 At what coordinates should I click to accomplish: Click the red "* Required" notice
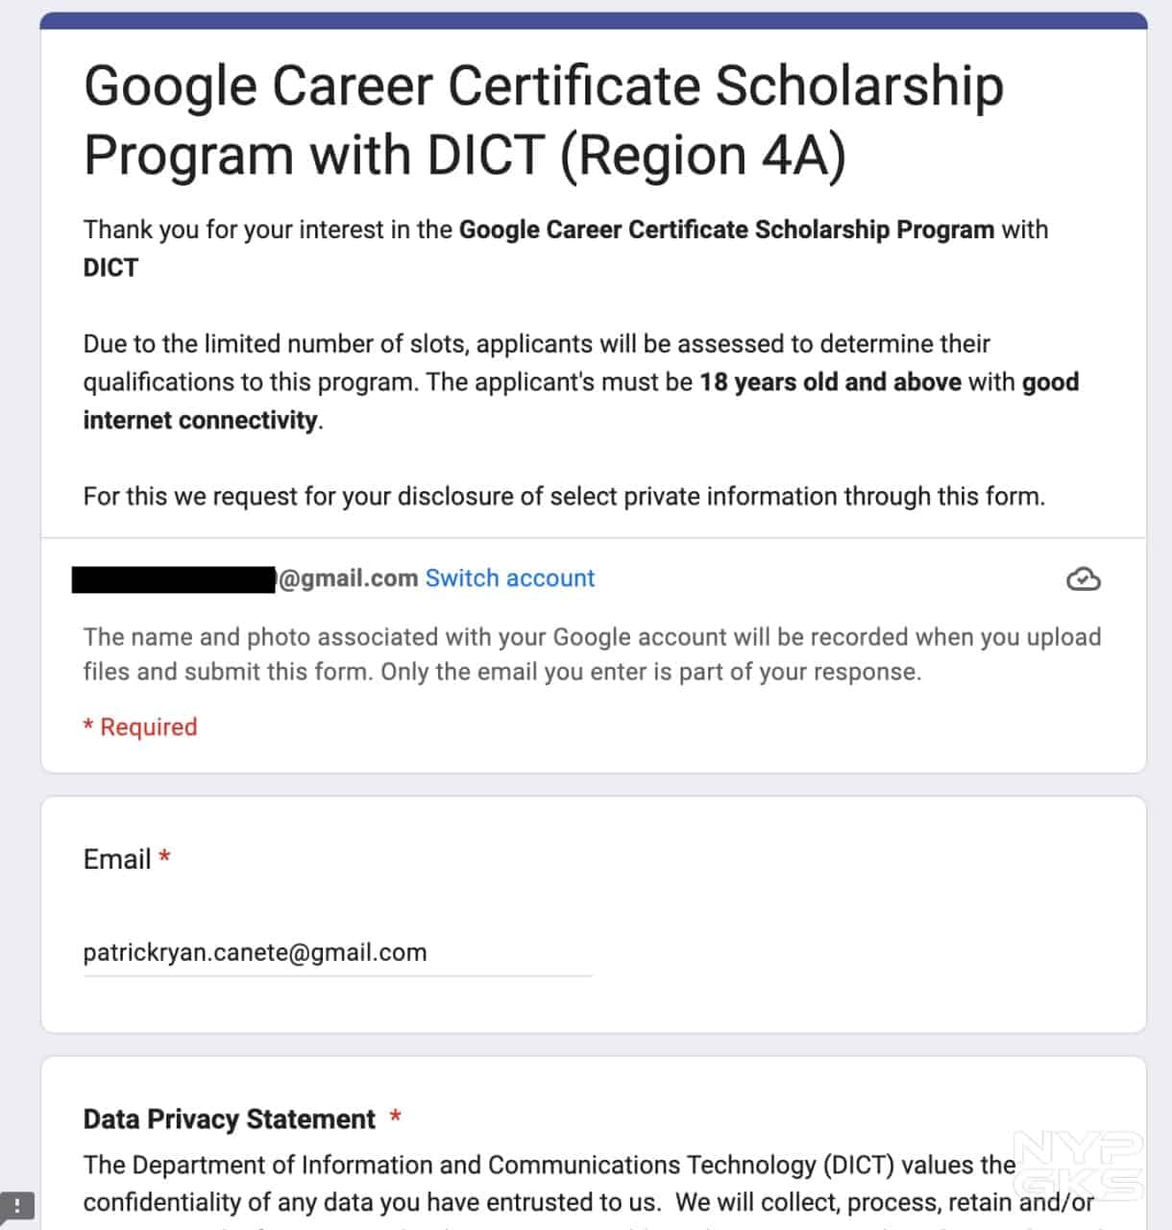coord(140,727)
